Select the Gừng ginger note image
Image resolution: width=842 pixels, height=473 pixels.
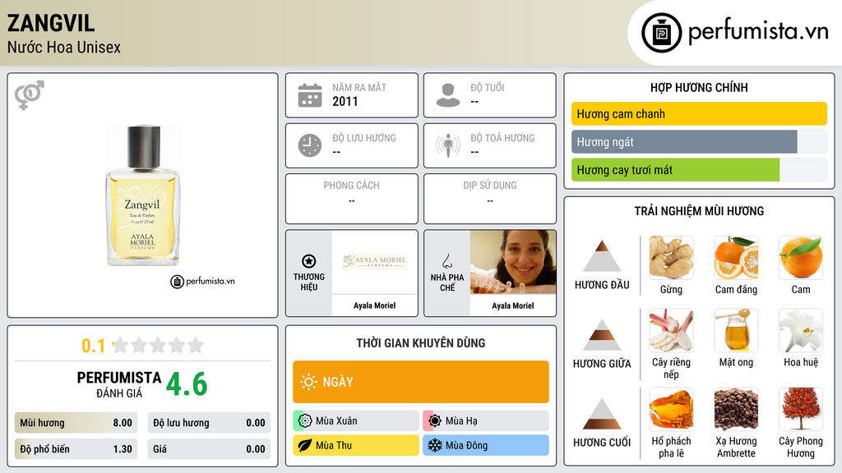tap(671, 257)
